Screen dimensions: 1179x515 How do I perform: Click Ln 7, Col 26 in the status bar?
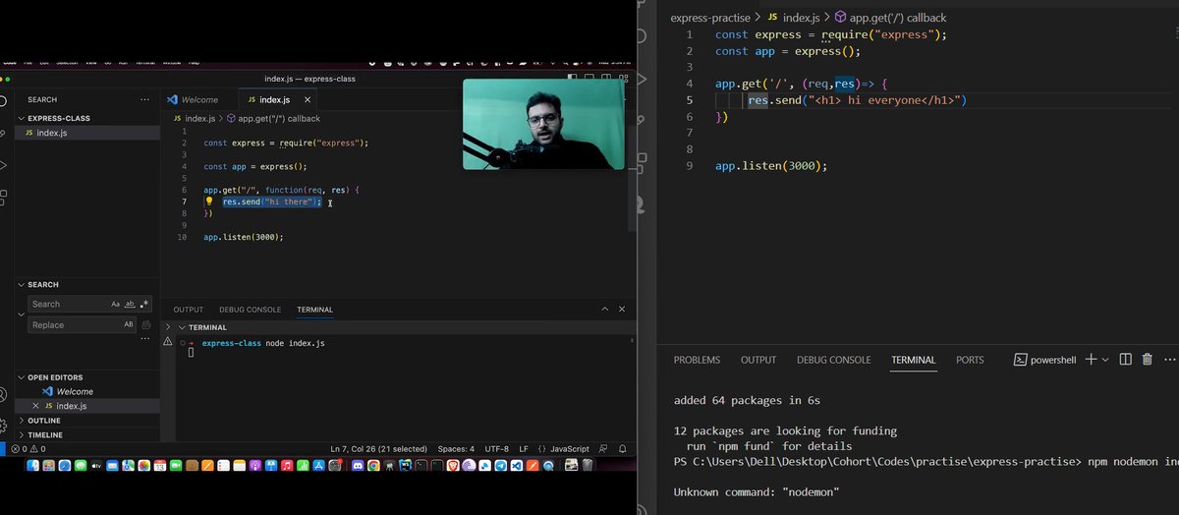(x=377, y=449)
